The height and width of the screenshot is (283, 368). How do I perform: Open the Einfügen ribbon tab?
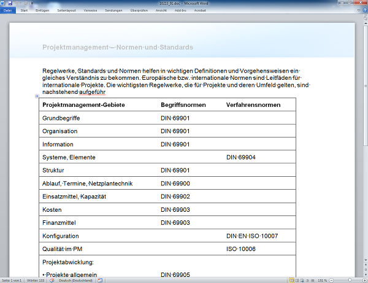(x=43, y=10)
